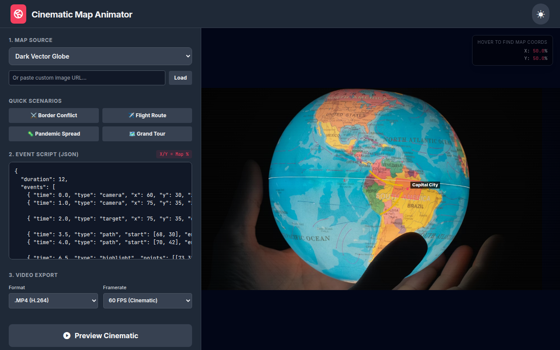Open the .MP4 (H.264) format dropdown
This screenshot has width=560, height=350.
(53, 301)
